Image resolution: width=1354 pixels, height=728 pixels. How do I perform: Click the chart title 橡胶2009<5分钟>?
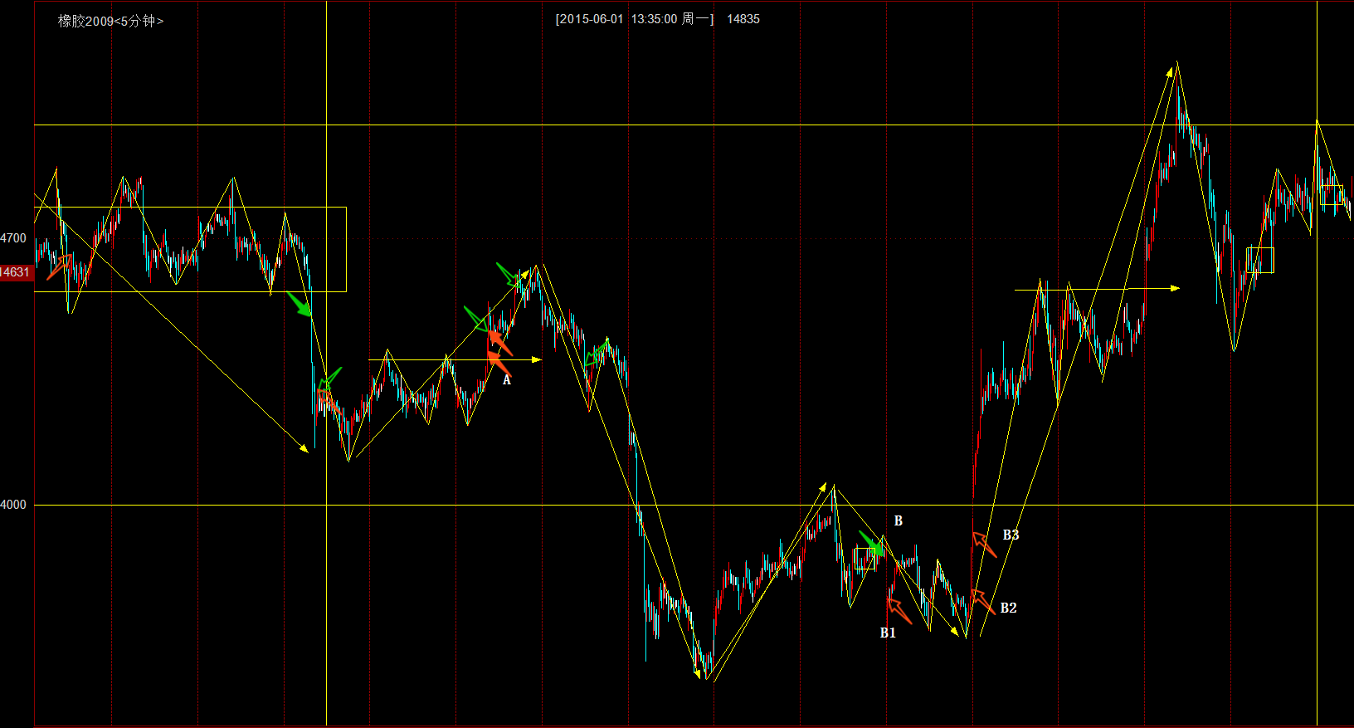(110, 21)
